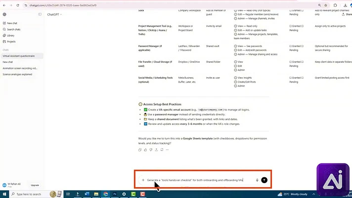Click into the message input field
The height and width of the screenshot is (198, 352).
200,180
